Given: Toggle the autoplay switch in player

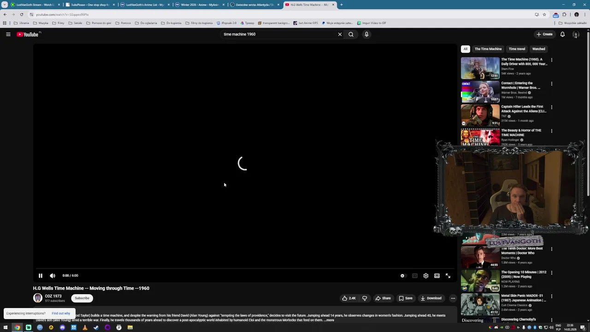Looking at the screenshot, I should [x=403, y=276].
